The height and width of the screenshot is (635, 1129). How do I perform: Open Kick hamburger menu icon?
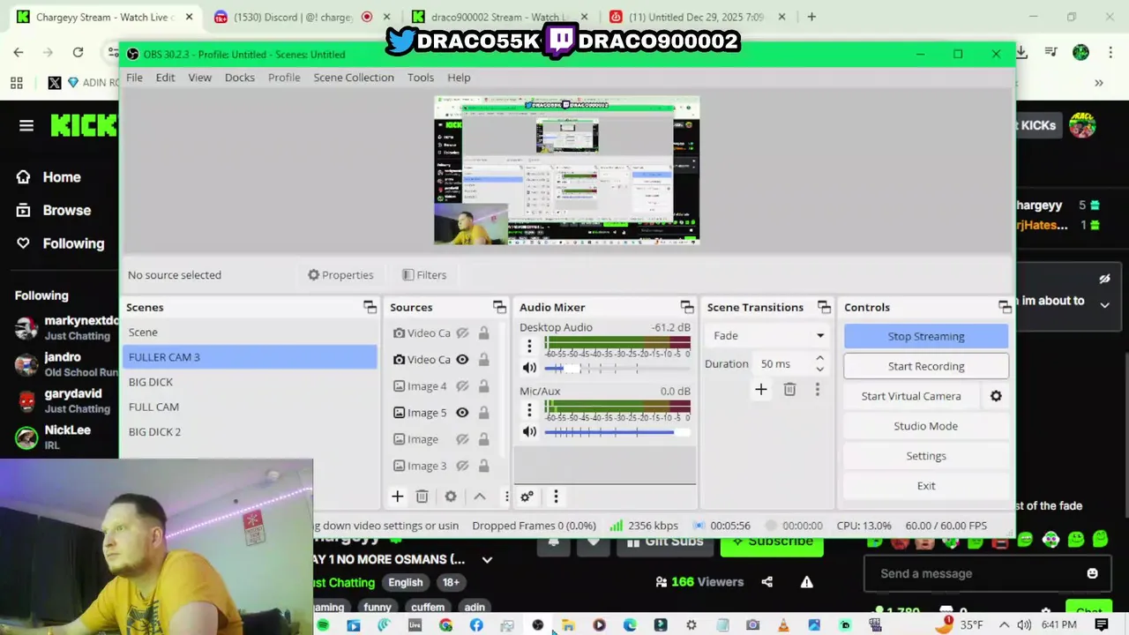tap(26, 125)
